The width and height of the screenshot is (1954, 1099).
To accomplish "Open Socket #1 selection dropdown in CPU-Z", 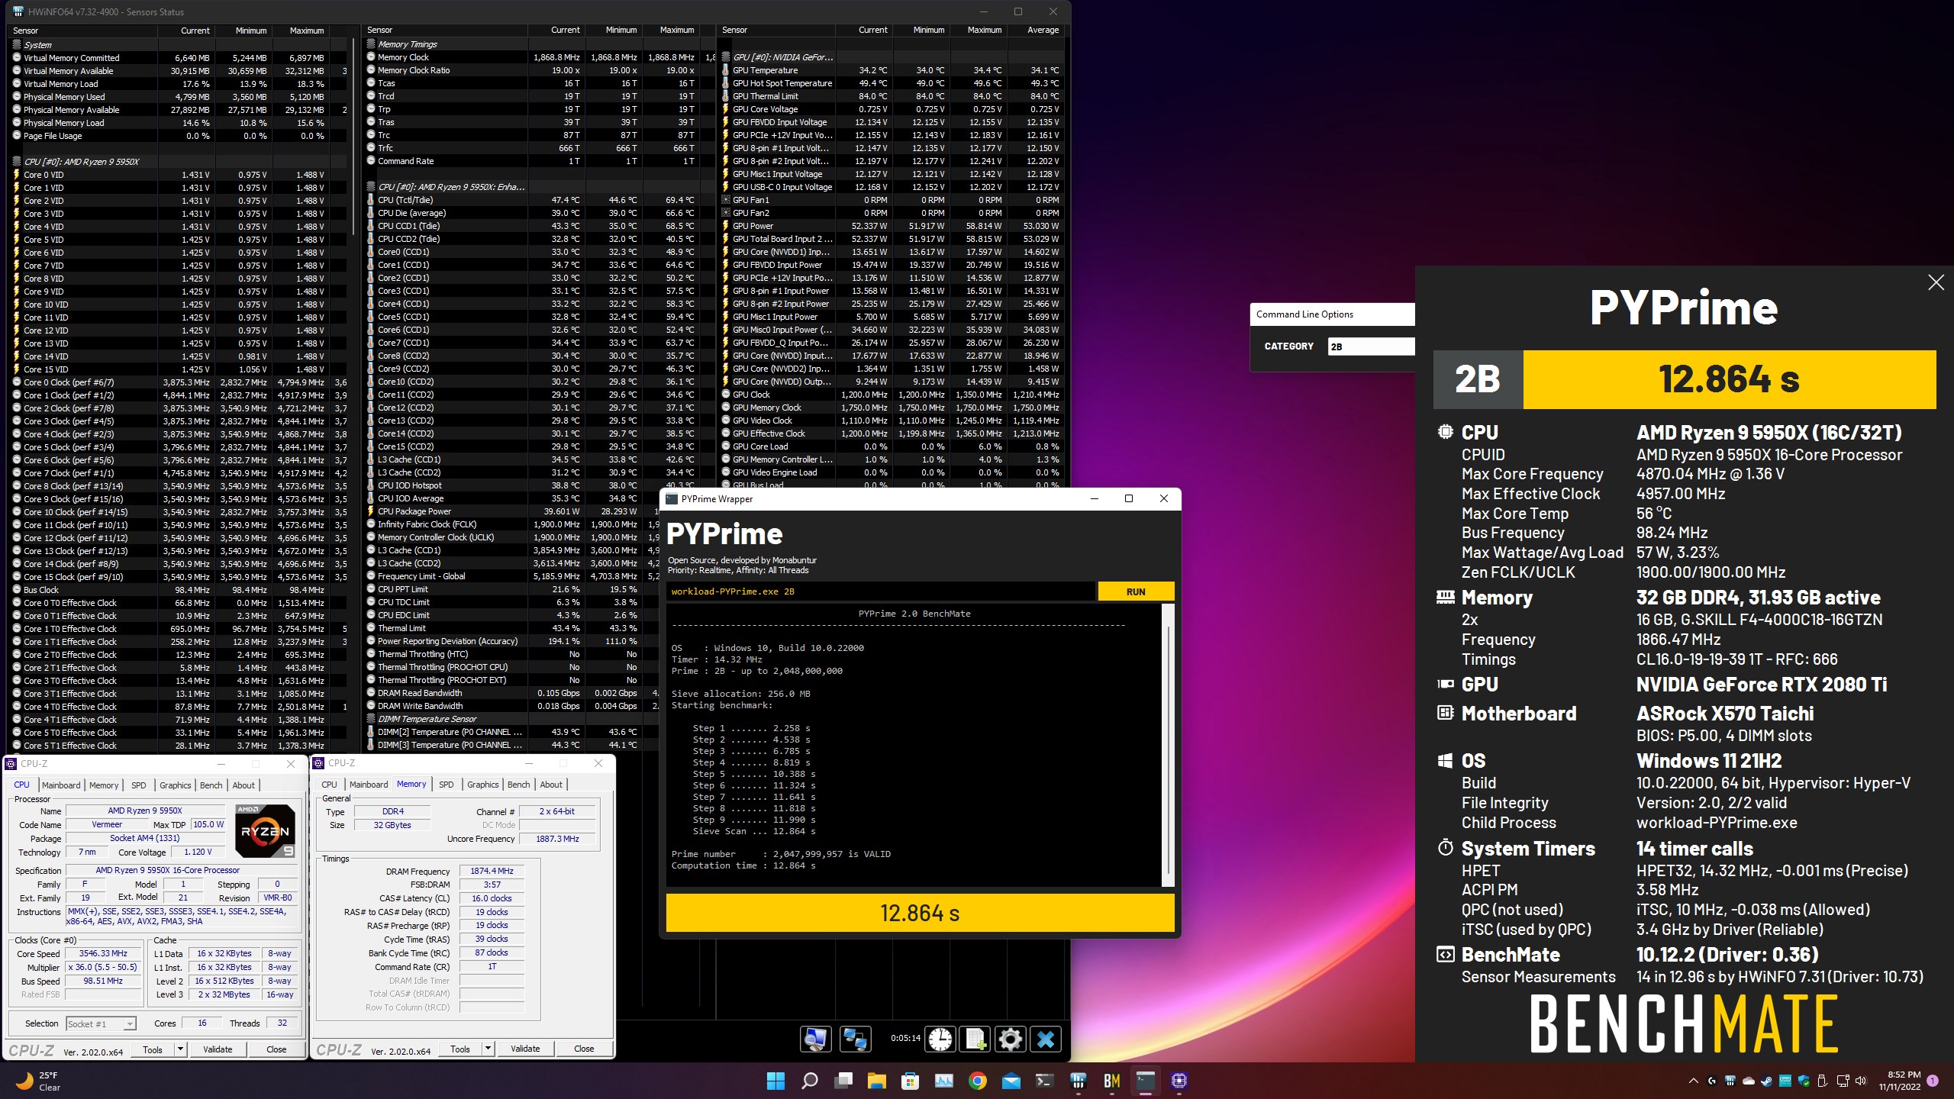I will tap(101, 1023).
